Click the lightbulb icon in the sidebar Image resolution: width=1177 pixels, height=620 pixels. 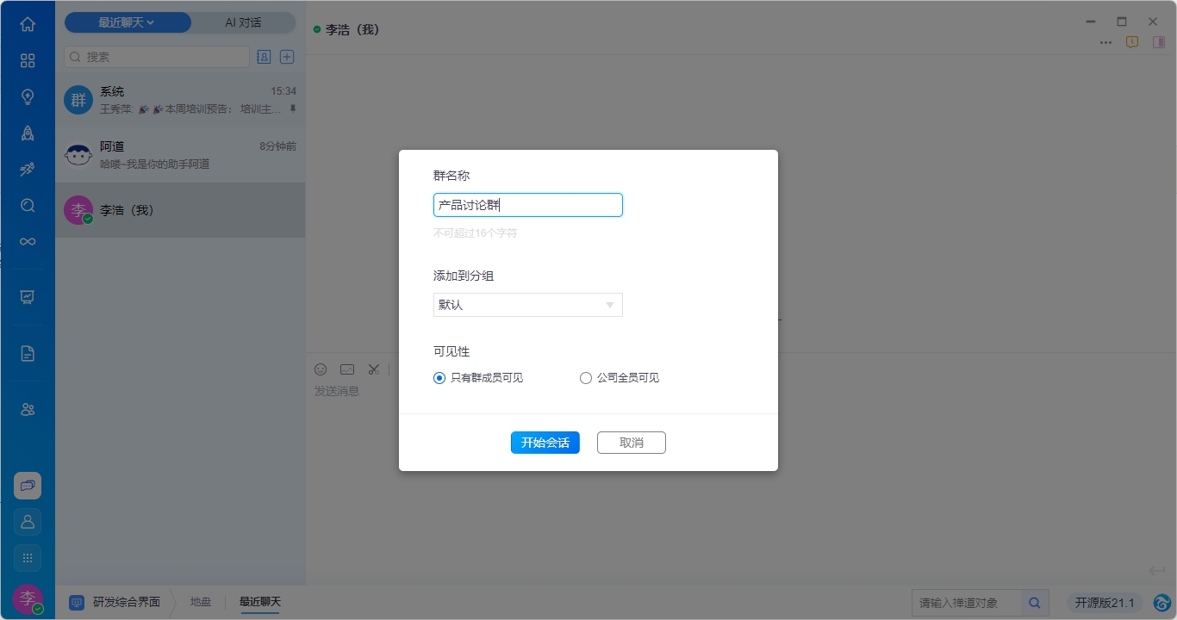28,96
